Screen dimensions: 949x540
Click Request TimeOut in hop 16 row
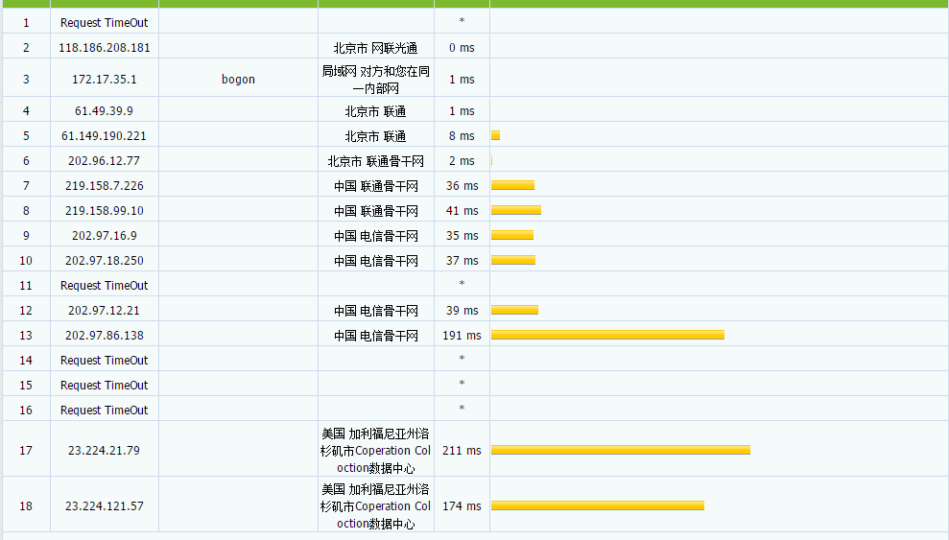coord(104,410)
